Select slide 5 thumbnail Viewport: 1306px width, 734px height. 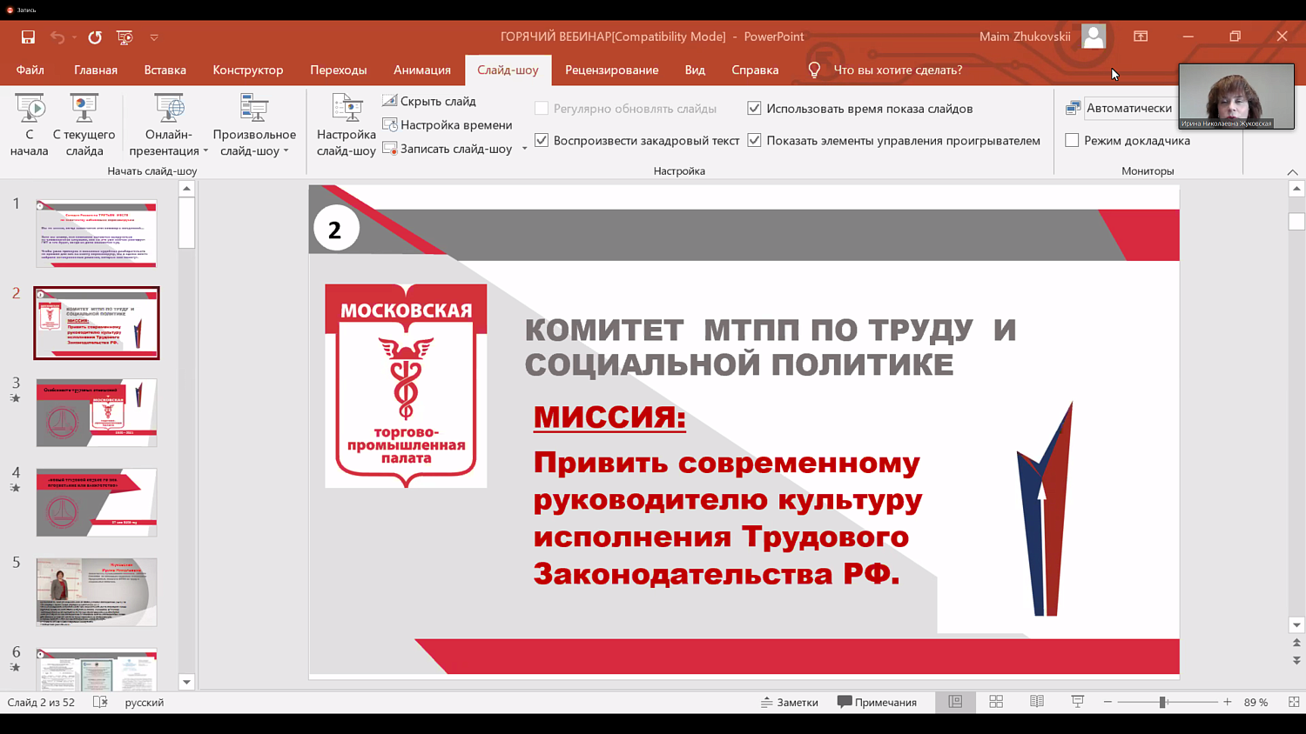[97, 591]
